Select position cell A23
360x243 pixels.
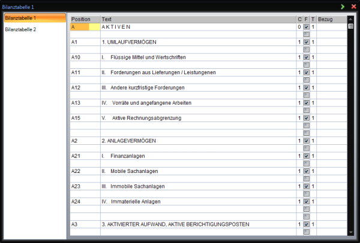85,186
